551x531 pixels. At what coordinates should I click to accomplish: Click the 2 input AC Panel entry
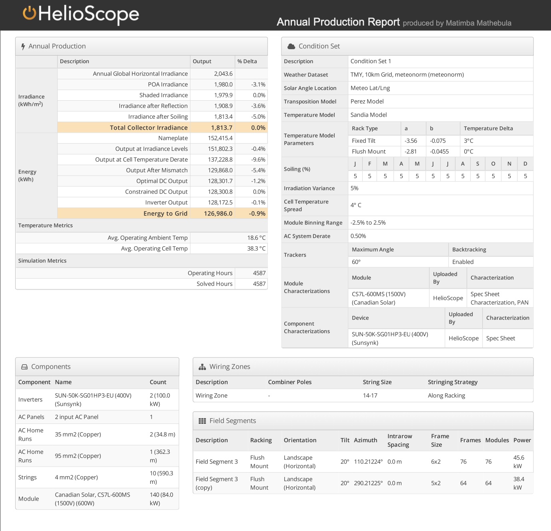click(x=76, y=417)
